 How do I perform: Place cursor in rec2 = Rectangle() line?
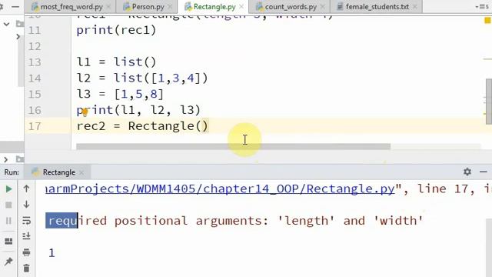142,126
